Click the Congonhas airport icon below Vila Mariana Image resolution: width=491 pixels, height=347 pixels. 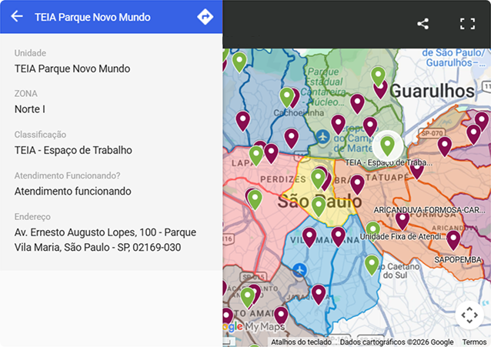pyautogui.click(x=299, y=269)
